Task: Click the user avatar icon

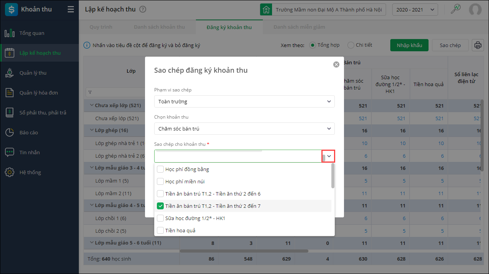Action: pyautogui.click(x=475, y=10)
